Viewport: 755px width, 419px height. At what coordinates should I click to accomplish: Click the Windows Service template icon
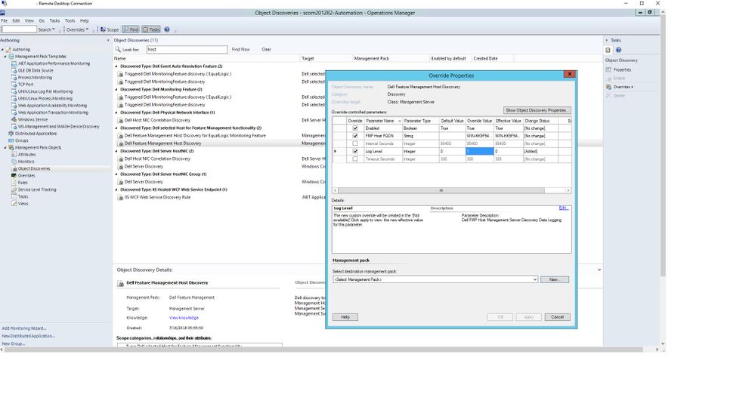pyautogui.click(x=14, y=119)
